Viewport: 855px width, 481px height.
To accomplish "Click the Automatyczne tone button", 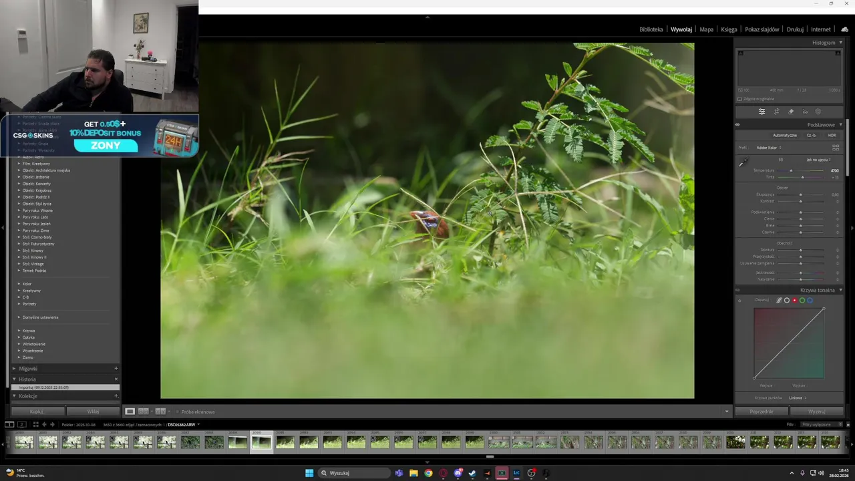I will coord(785,136).
